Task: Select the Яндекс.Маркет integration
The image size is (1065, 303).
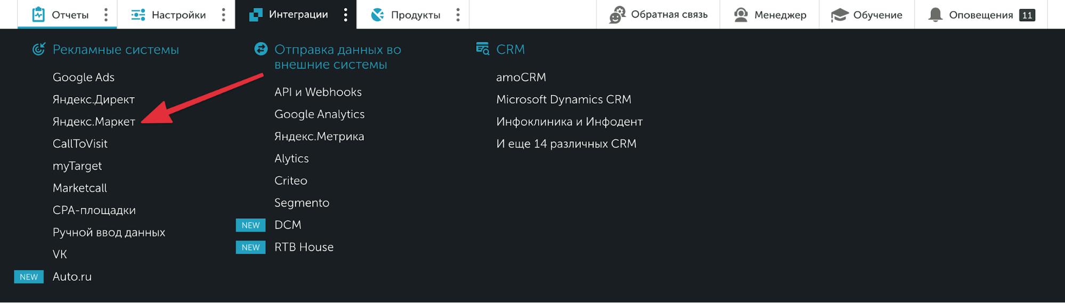Action: [94, 122]
